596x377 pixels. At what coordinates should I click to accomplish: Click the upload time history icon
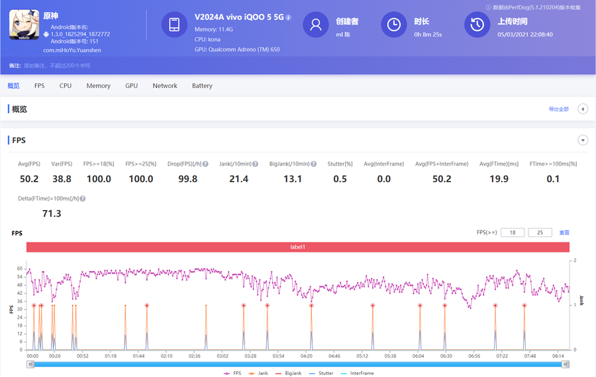click(477, 25)
